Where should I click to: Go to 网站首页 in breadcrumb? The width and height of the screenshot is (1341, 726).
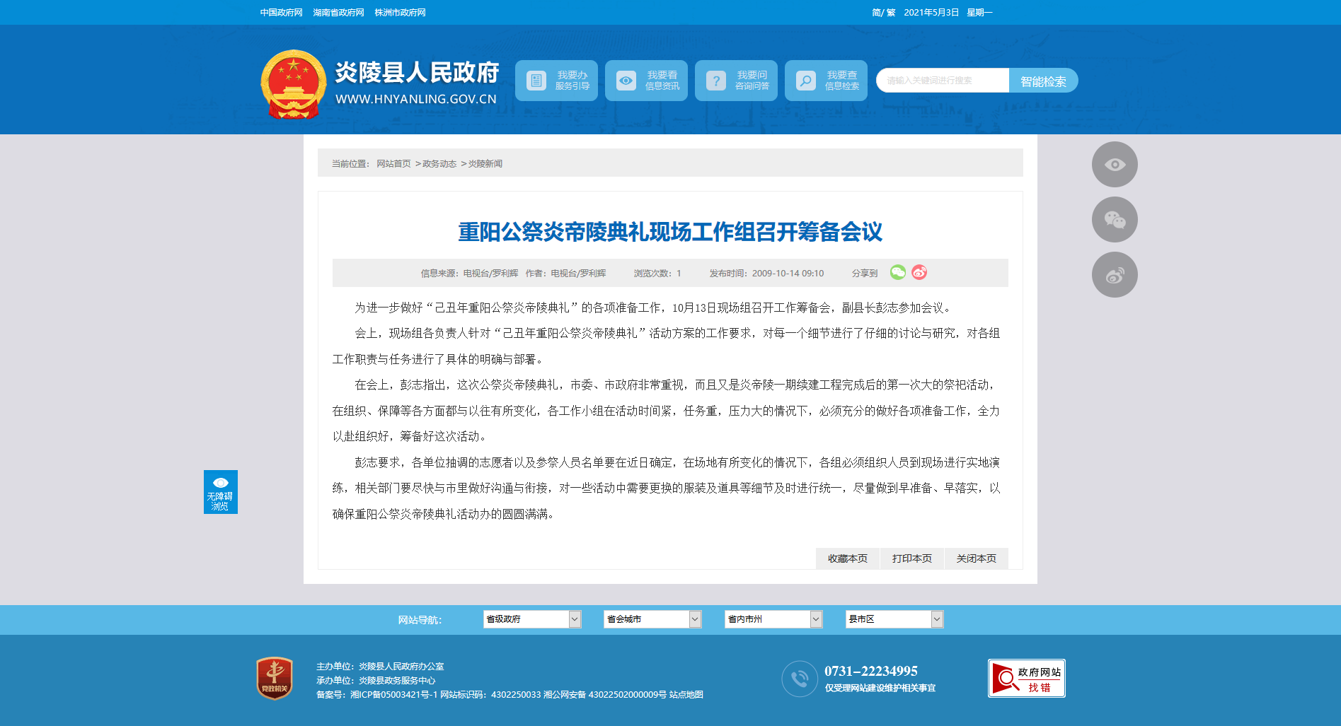(393, 164)
